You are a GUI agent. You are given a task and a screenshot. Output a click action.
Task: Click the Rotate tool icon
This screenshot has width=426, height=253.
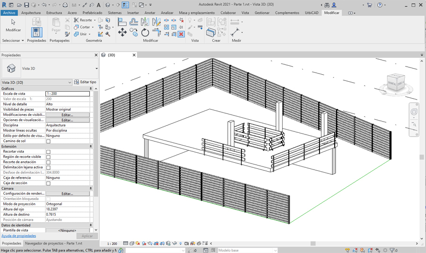point(145,32)
